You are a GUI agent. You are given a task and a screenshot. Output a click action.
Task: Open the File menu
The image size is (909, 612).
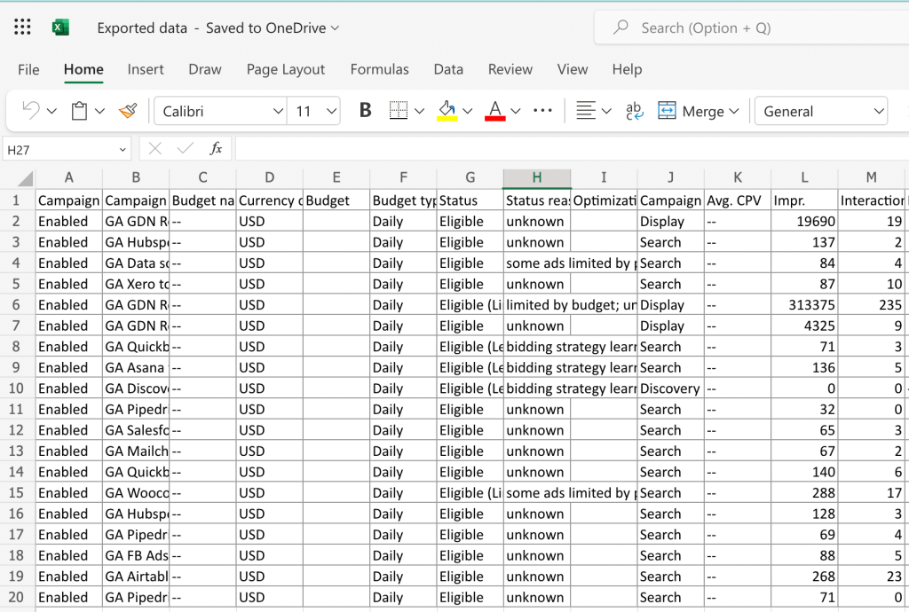(28, 69)
